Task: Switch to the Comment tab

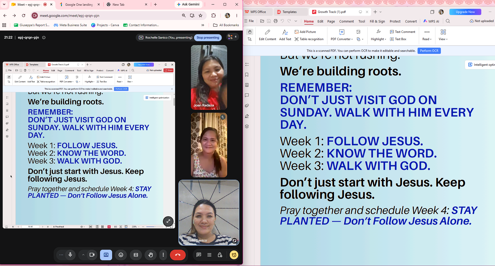Action: tap(346, 21)
